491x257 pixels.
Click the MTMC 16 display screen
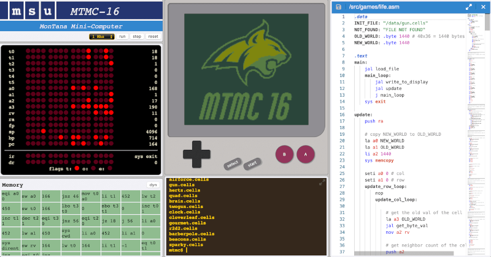[245, 72]
